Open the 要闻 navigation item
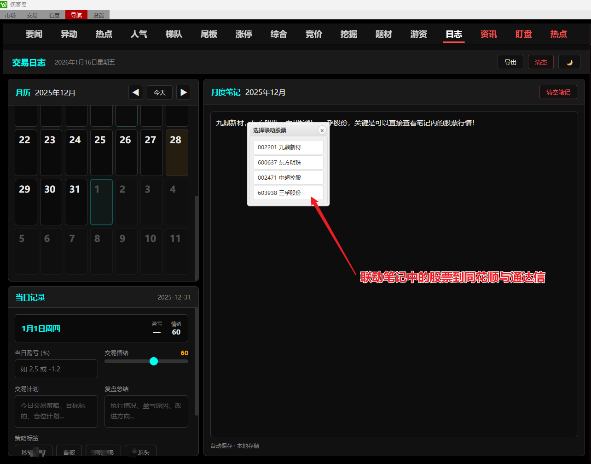The image size is (591, 464). tap(34, 34)
